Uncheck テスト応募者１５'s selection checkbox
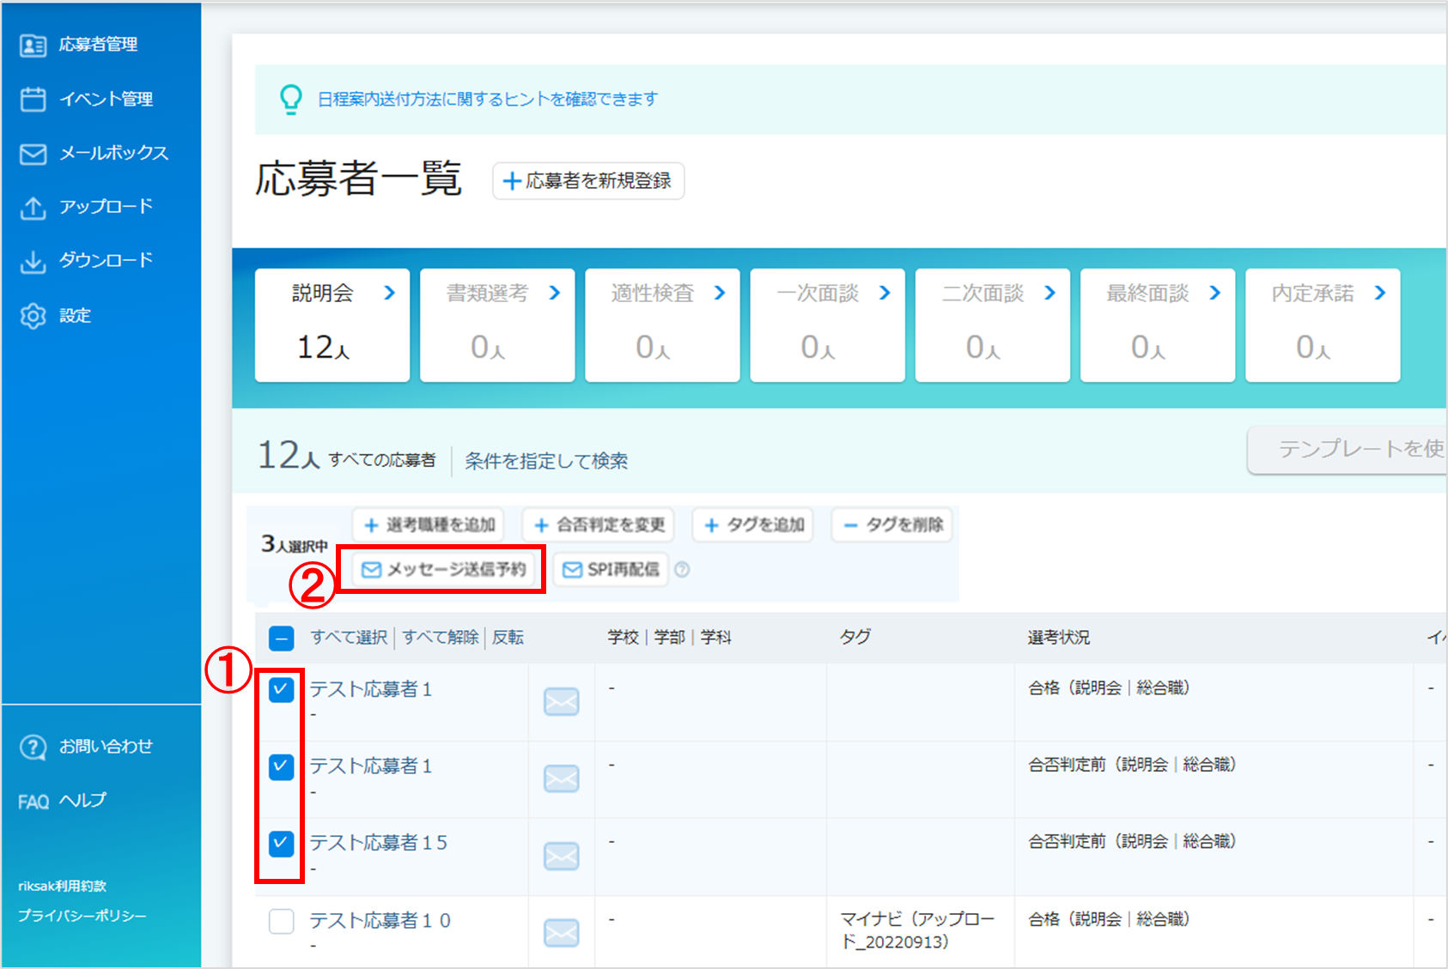The width and height of the screenshot is (1448, 969). pos(281,844)
